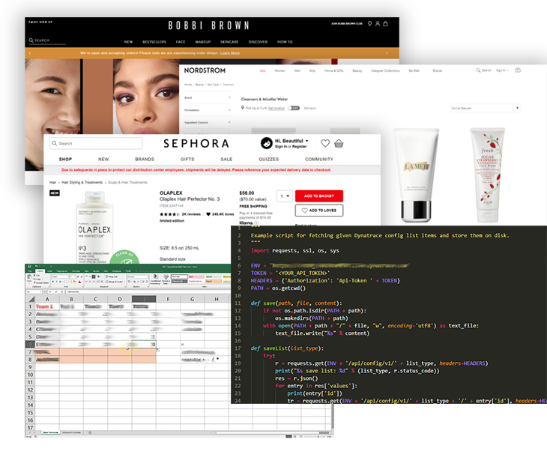547x451 pixels.
Task: Open Sephora BRANDS menu
Action: [x=145, y=159]
